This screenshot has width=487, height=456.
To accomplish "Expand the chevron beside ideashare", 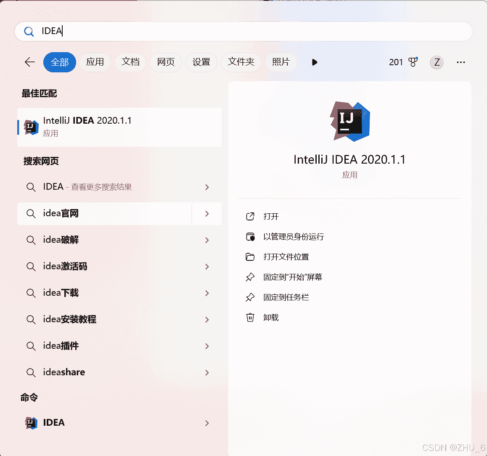I will [207, 372].
